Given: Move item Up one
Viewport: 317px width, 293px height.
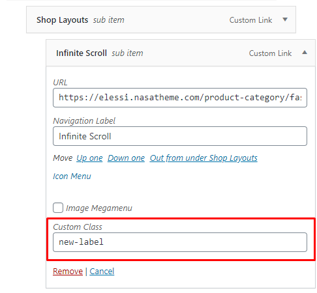Looking at the screenshot, I should (89, 158).
